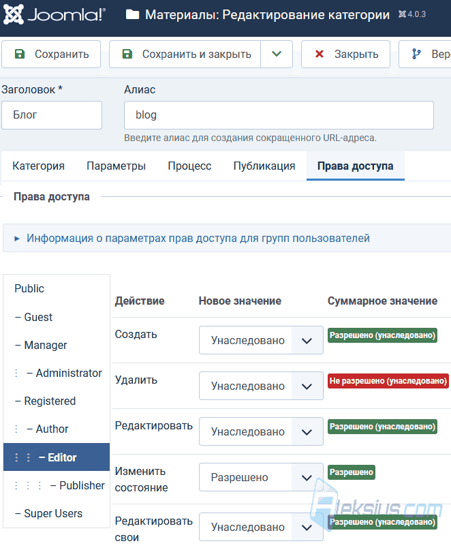This screenshot has width=451, height=550.
Task: Switch to the Параметры tab
Action: [116, 166]
